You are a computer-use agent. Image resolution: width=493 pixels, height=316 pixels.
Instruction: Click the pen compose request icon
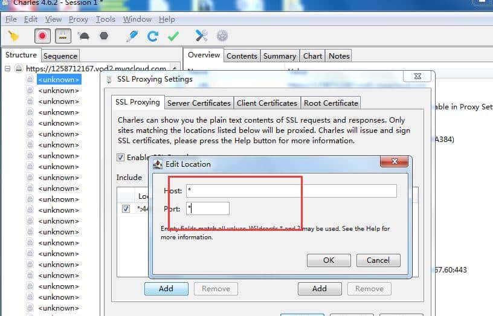coord(132,36)
